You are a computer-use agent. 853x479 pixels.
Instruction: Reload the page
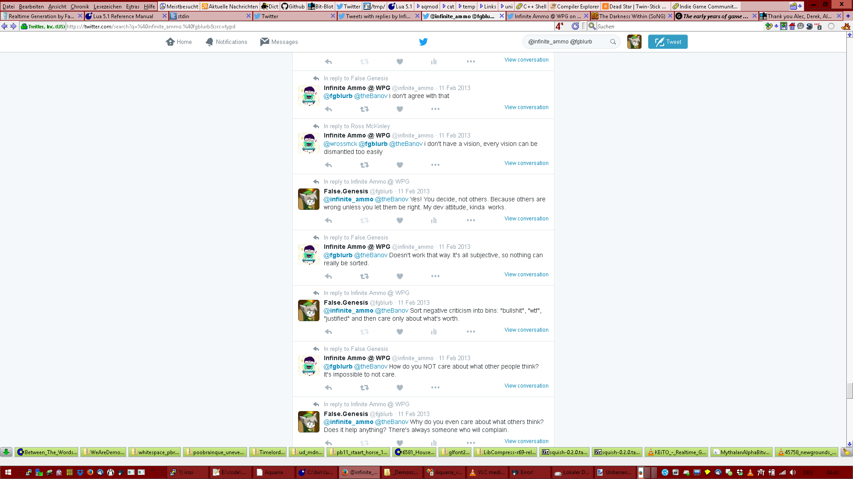(x=575, y=26)
